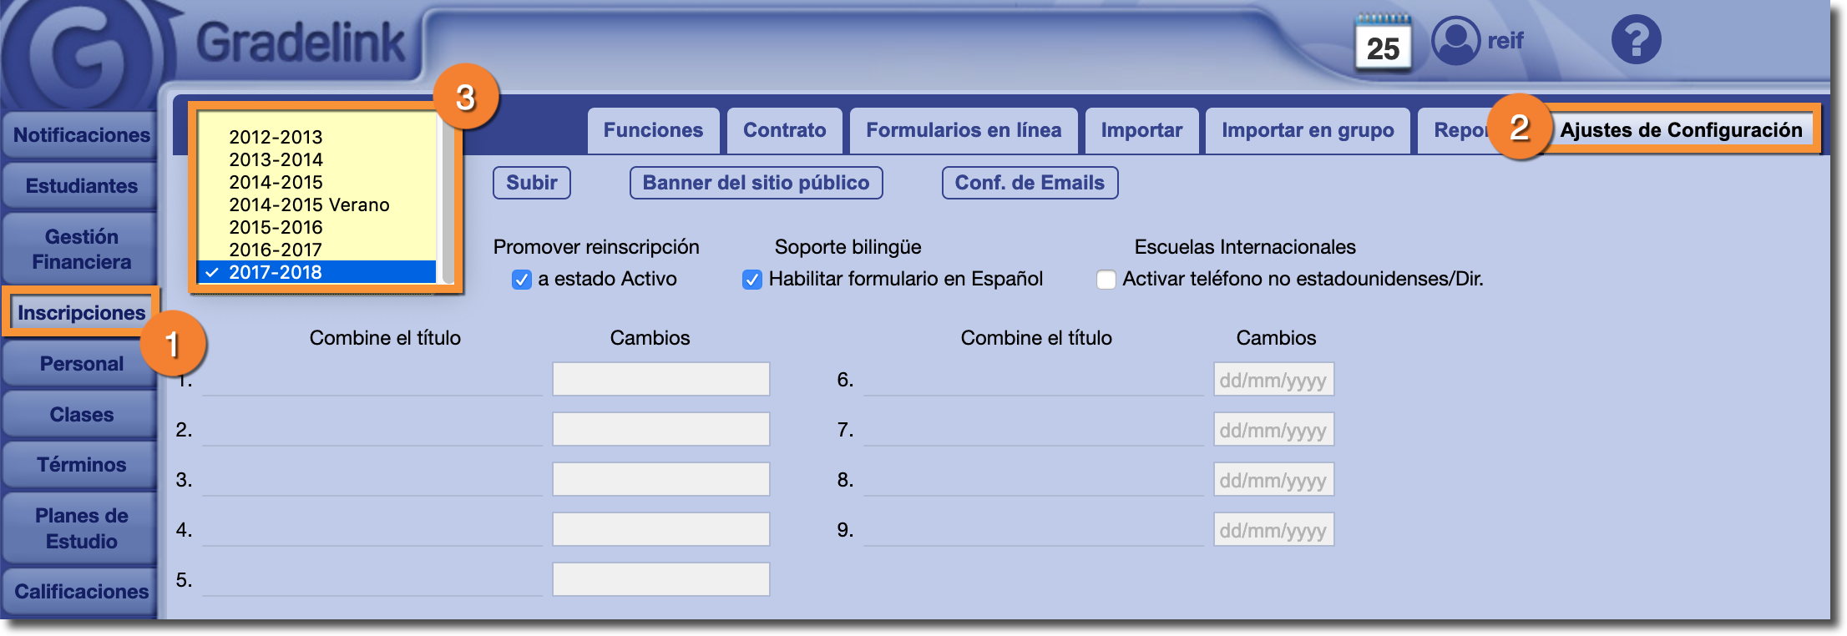Click the Subir button
Screen dimensions: 1847x636
tap(532, 183)
